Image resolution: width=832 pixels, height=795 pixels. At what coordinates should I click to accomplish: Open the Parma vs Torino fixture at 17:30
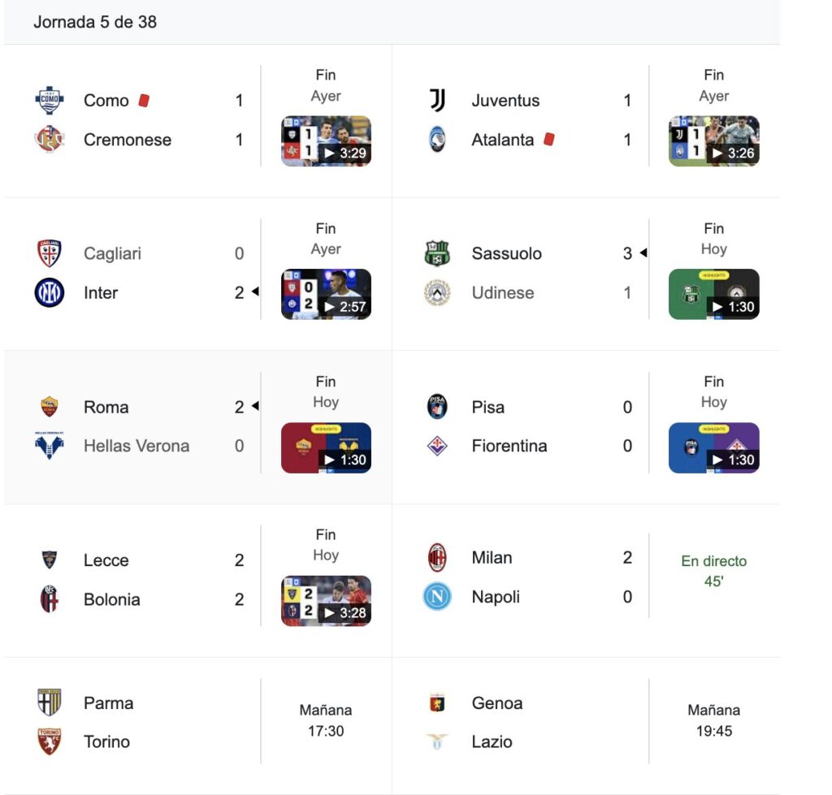(326, 720)
